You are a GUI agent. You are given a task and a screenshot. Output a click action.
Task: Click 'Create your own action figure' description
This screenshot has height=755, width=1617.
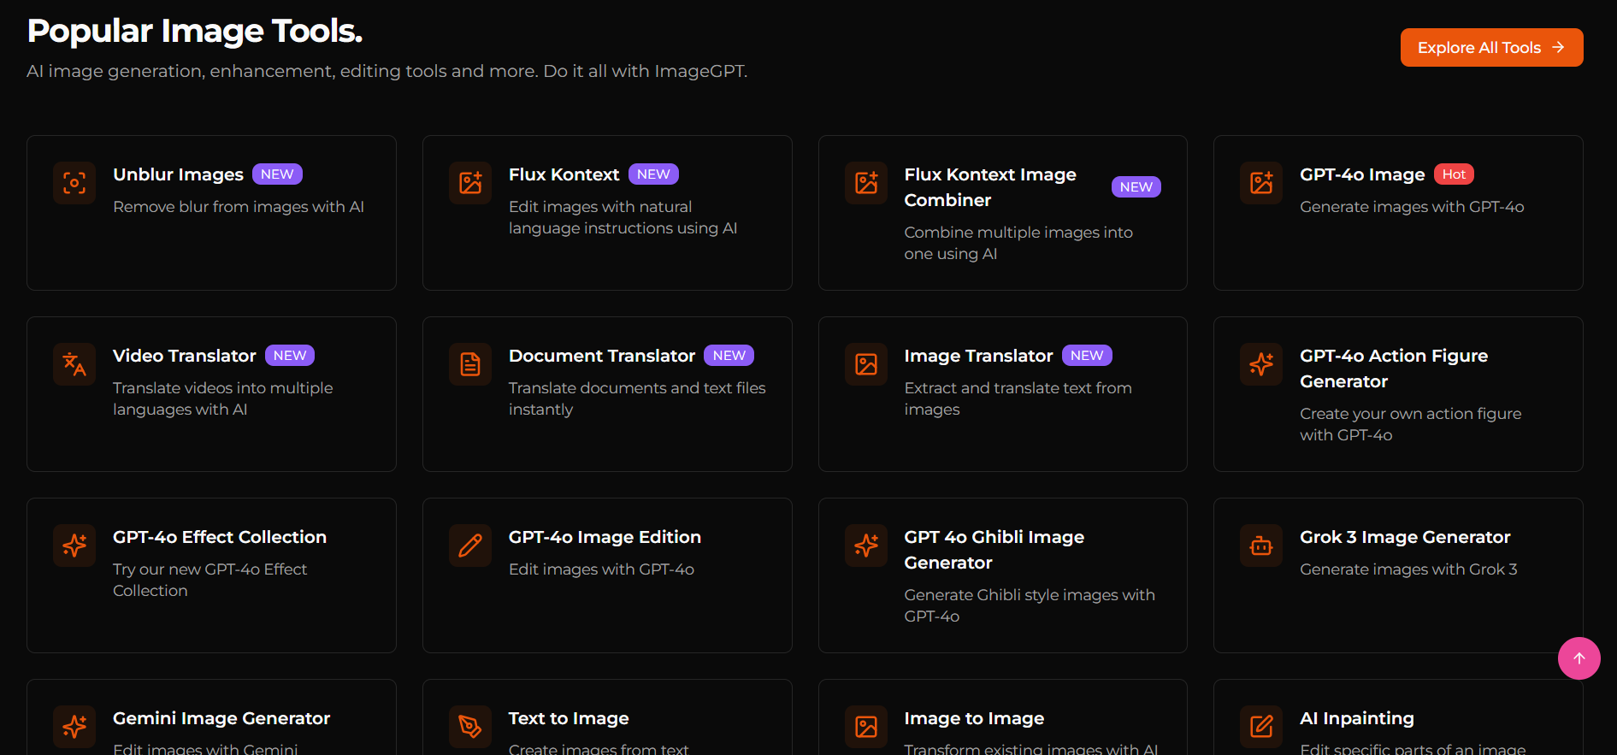coord(1411,424)
